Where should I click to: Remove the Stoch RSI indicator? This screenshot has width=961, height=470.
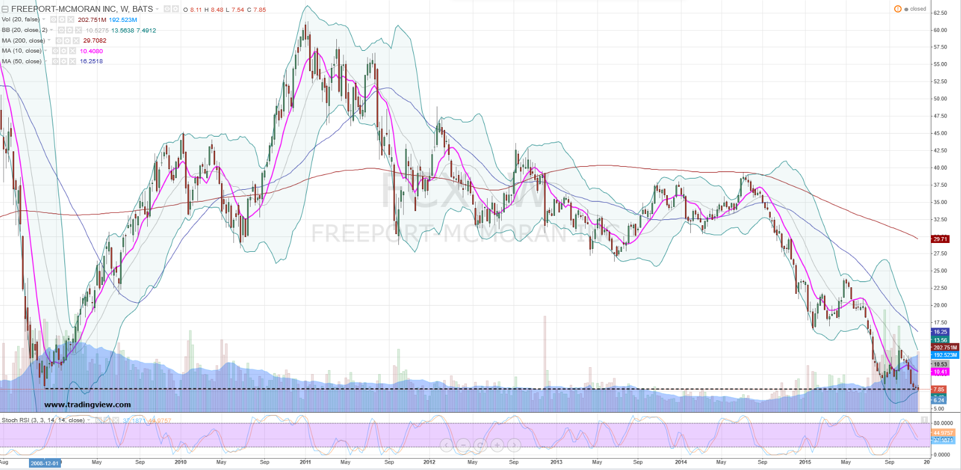116,420
